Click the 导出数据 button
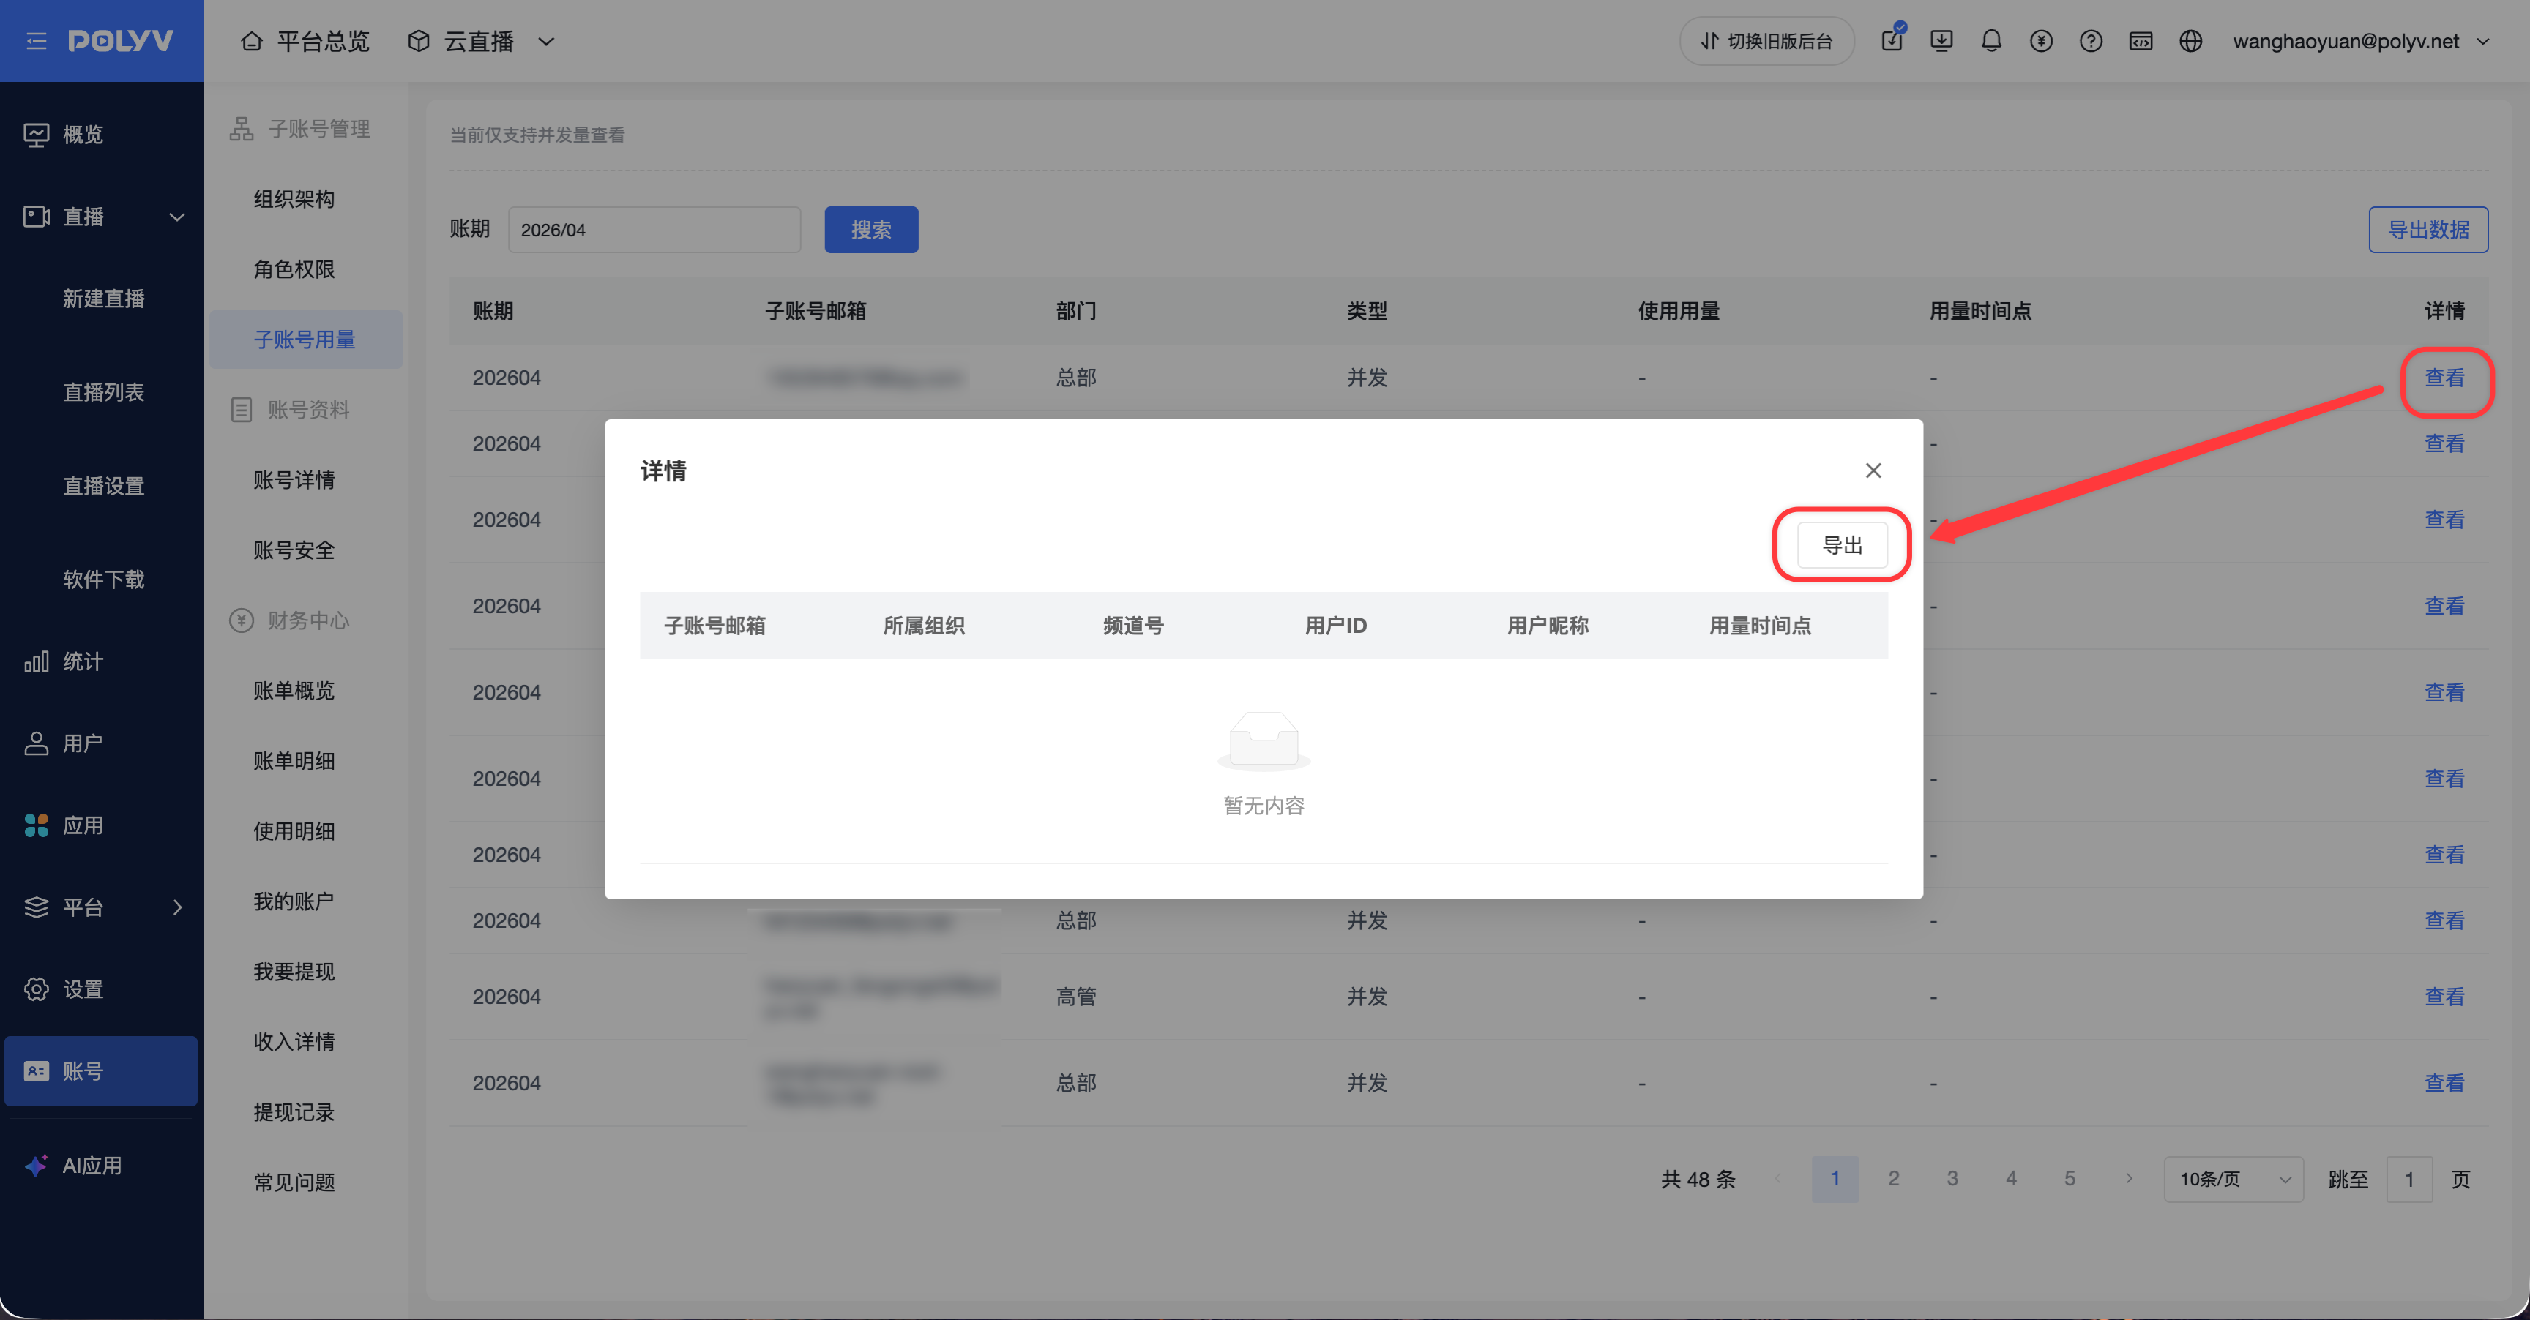 2429,230
